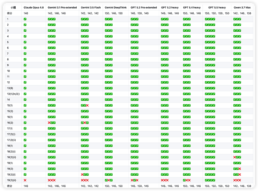Click the red cross in Qwen 3.7 Max row 18(2)(ii)
This screenshot has width=258, height=191.
coord(235,157)
